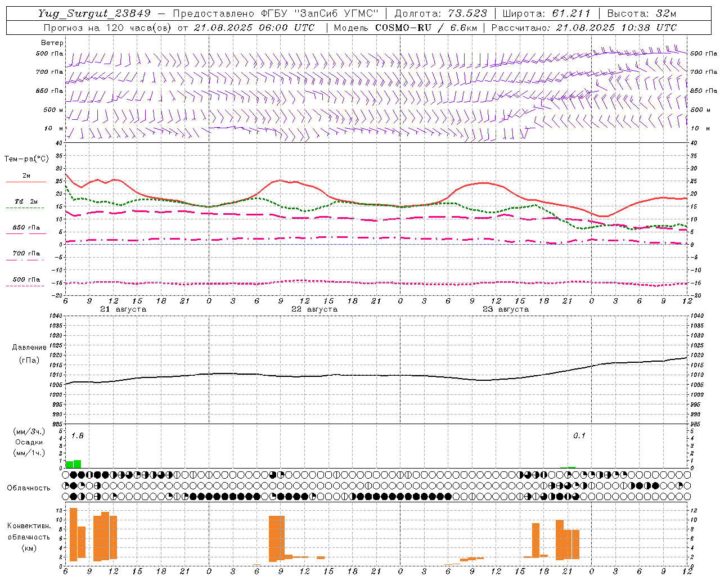The image size is (720, 576).
Task: Click the (гПа) unit label under Давление
Action: (29, 361)
